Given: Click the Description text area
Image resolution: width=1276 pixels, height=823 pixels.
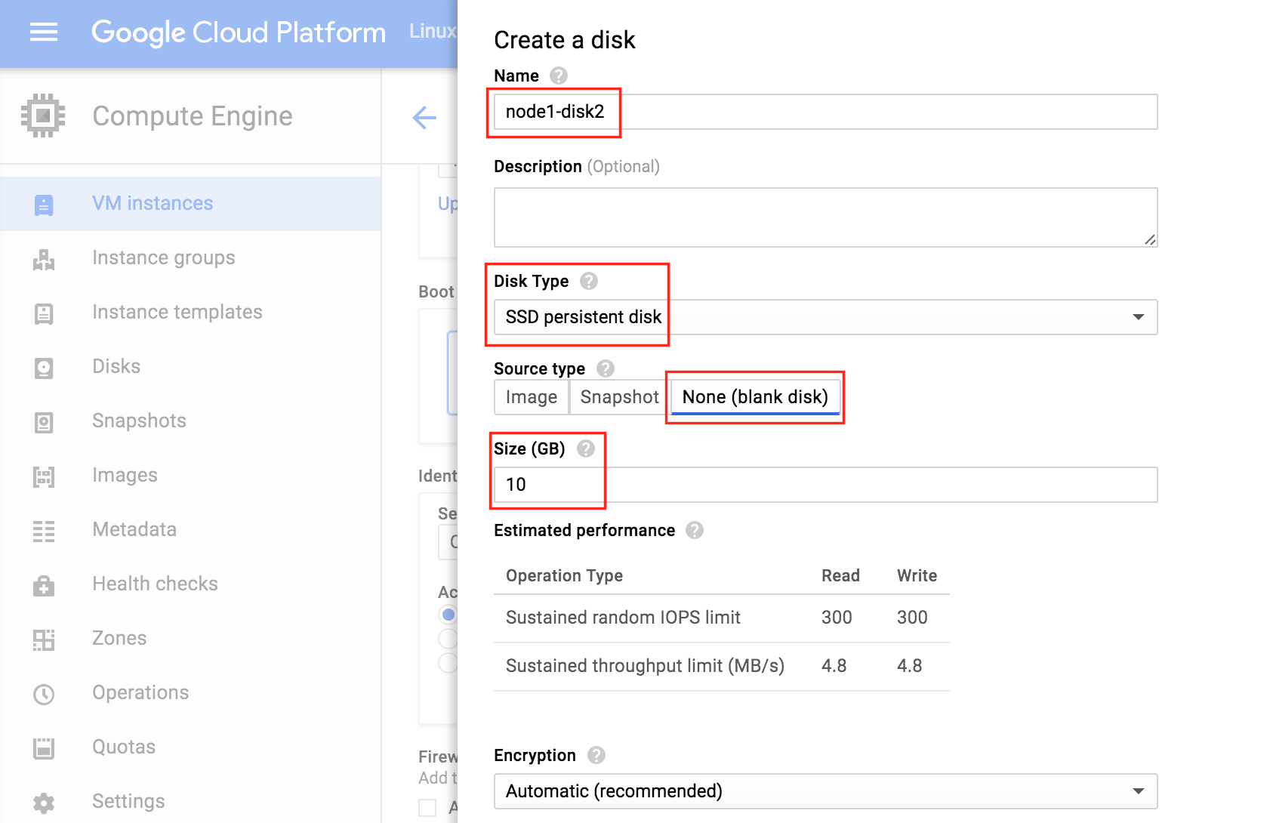Looking at the screenshot, I should tap(825, 217).
